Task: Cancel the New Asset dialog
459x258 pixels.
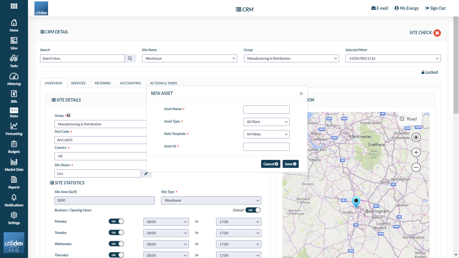Action: 270,164
